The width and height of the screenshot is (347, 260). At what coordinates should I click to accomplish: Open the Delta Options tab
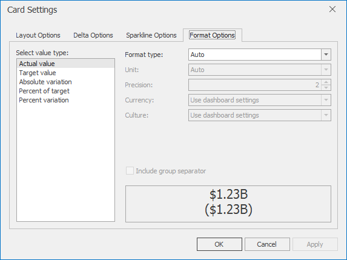pos(93,35)
